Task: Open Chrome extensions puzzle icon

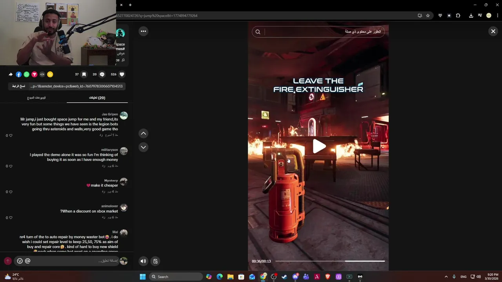Action: pos(458,16)
